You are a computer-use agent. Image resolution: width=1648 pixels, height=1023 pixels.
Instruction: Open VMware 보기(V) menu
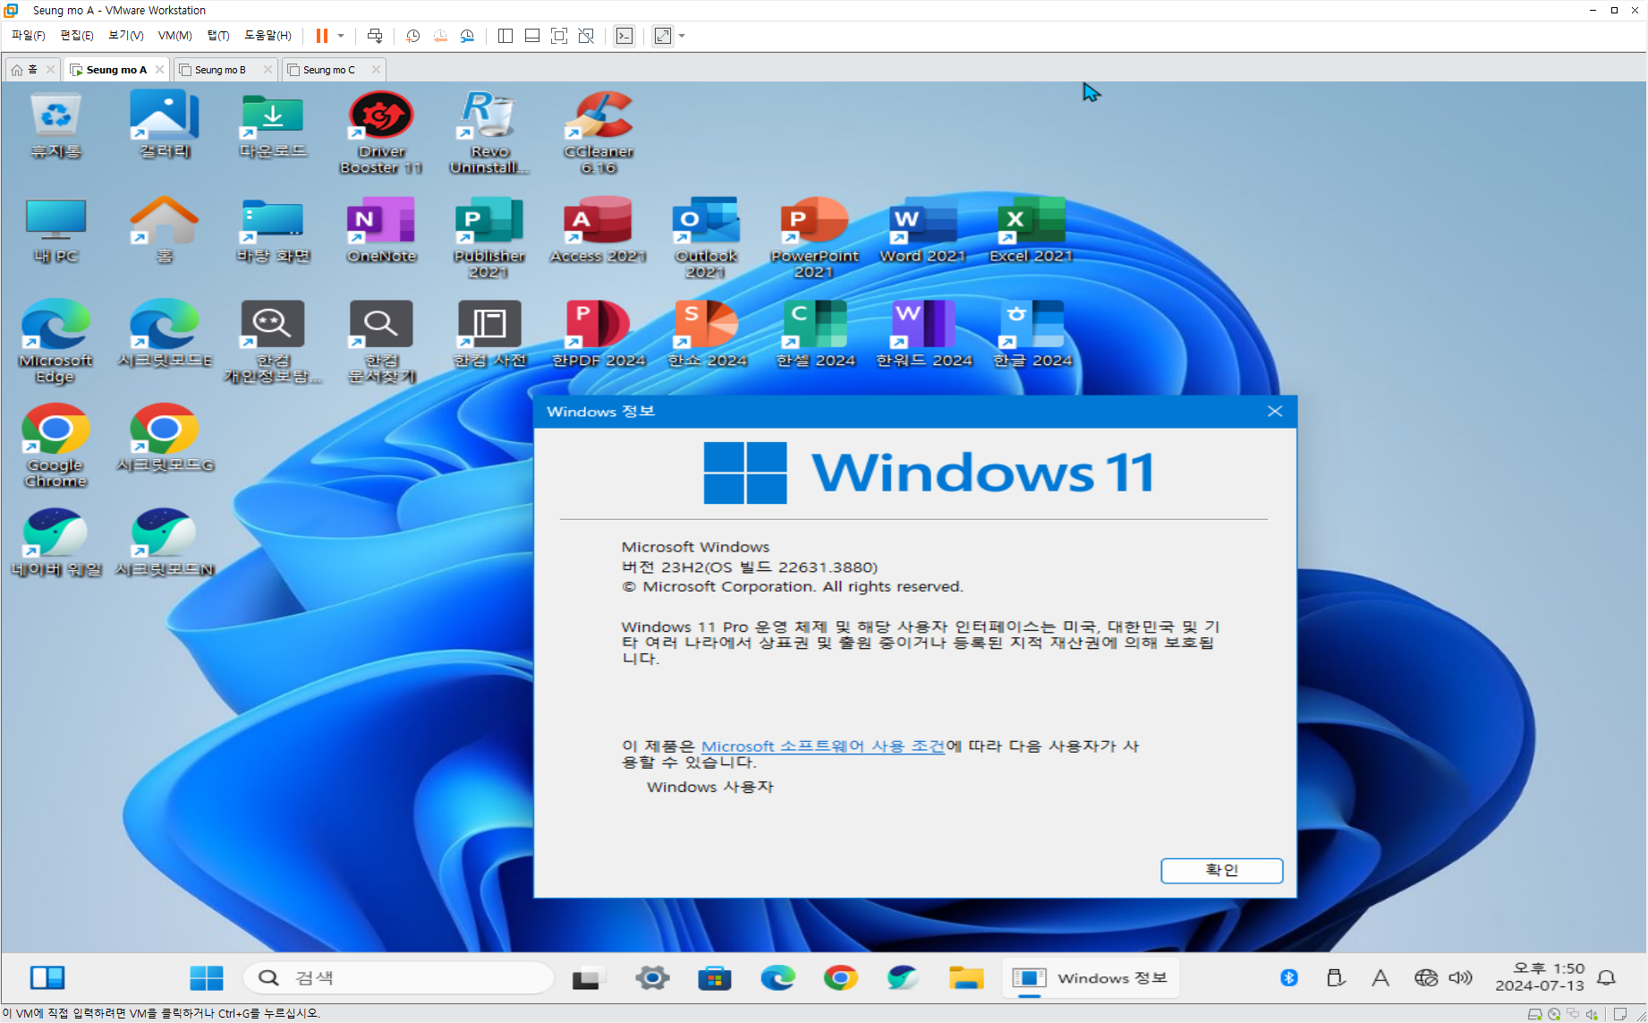pyautogui.click(x=125, y=36)
